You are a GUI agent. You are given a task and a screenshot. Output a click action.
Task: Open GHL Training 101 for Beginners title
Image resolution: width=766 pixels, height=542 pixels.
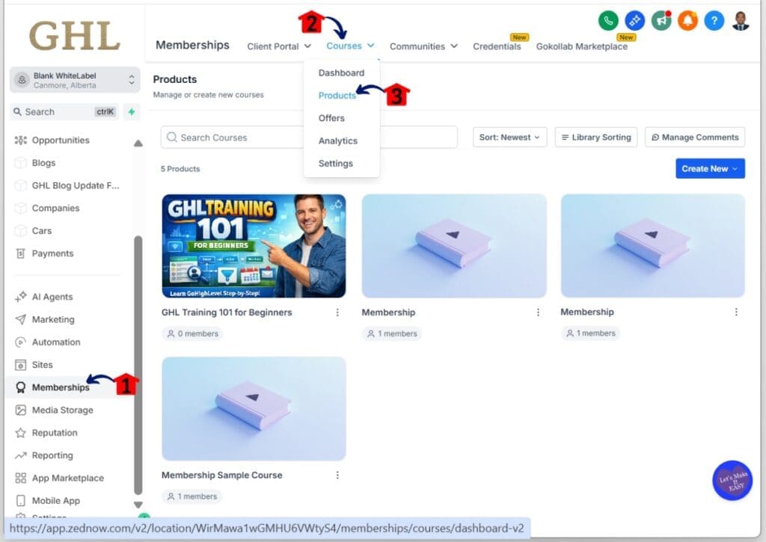coord(227,312)
